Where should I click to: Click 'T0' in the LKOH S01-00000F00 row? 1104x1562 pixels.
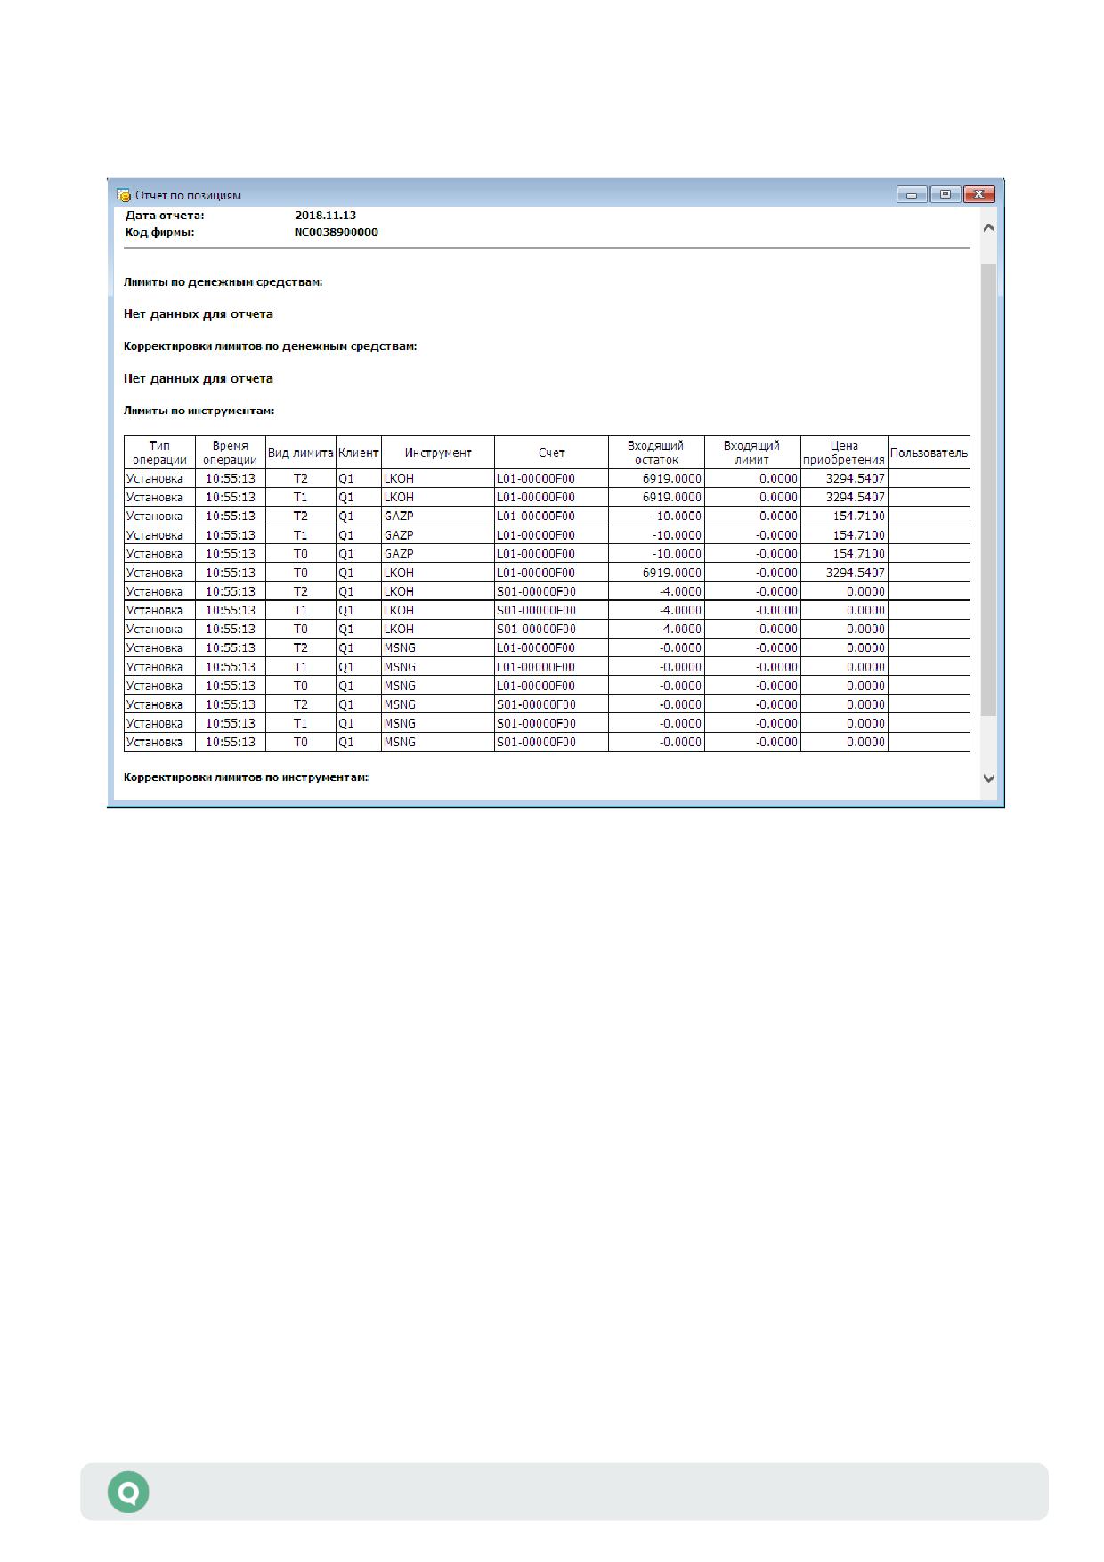(300, 629)
